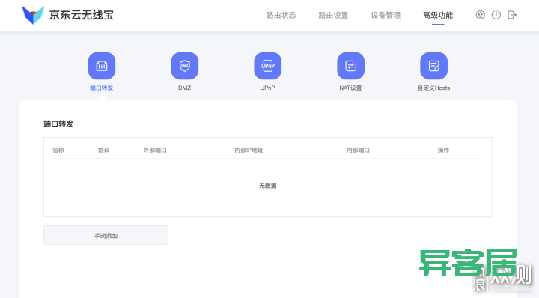Open the UPnP icon
The width and height of the screenshot is (539, 298).
pyautogui.click(x=267, y=66)
